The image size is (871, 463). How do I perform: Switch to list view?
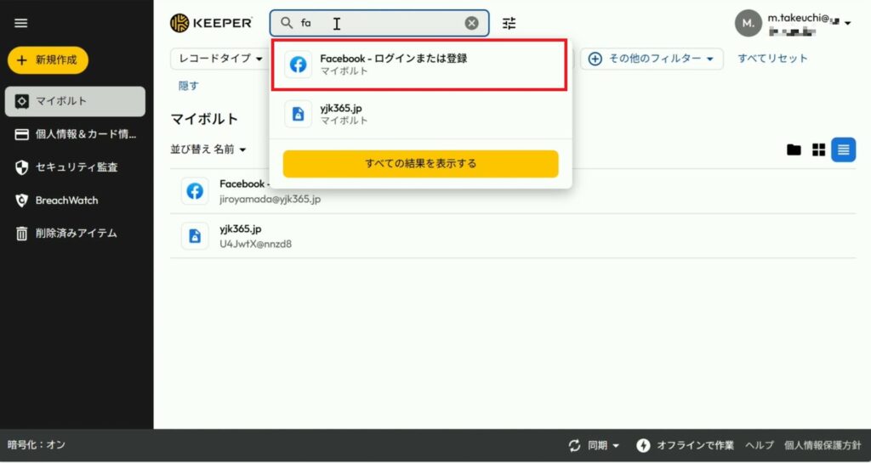click(843, 150)
